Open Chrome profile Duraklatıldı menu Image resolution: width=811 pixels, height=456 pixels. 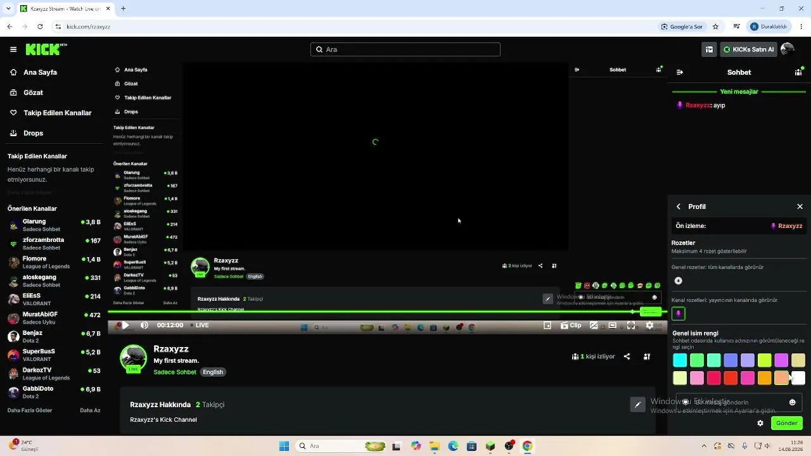point(769,27)
